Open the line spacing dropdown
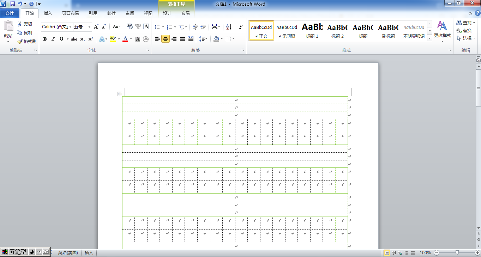 [x=203, y=39]
